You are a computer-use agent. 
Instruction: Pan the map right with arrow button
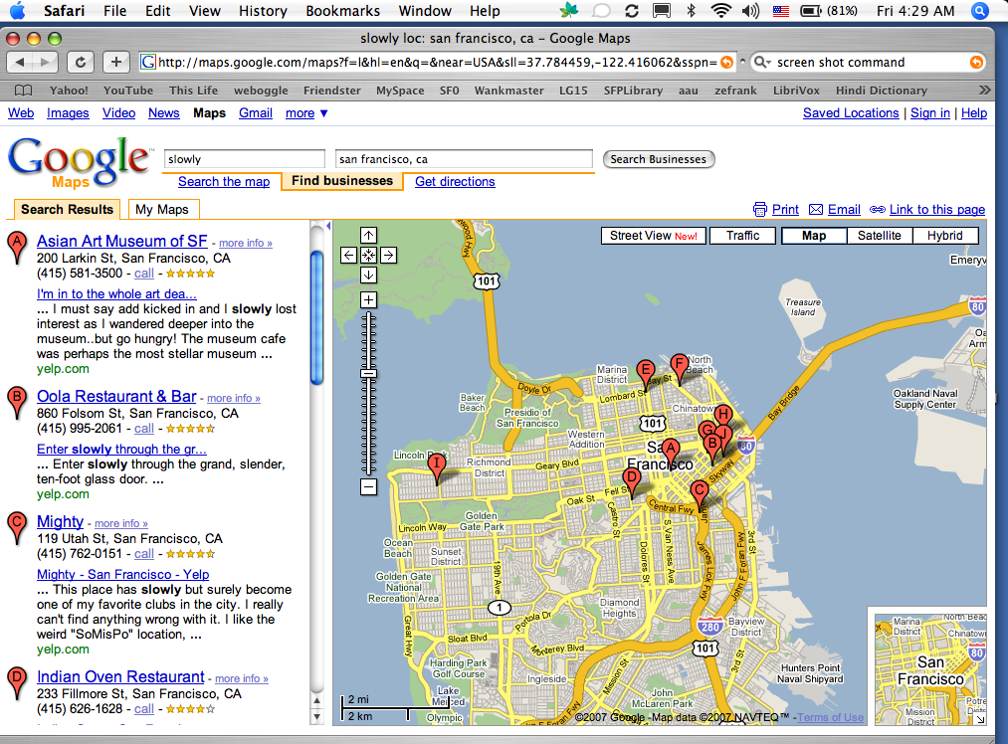tap(388, 255)
